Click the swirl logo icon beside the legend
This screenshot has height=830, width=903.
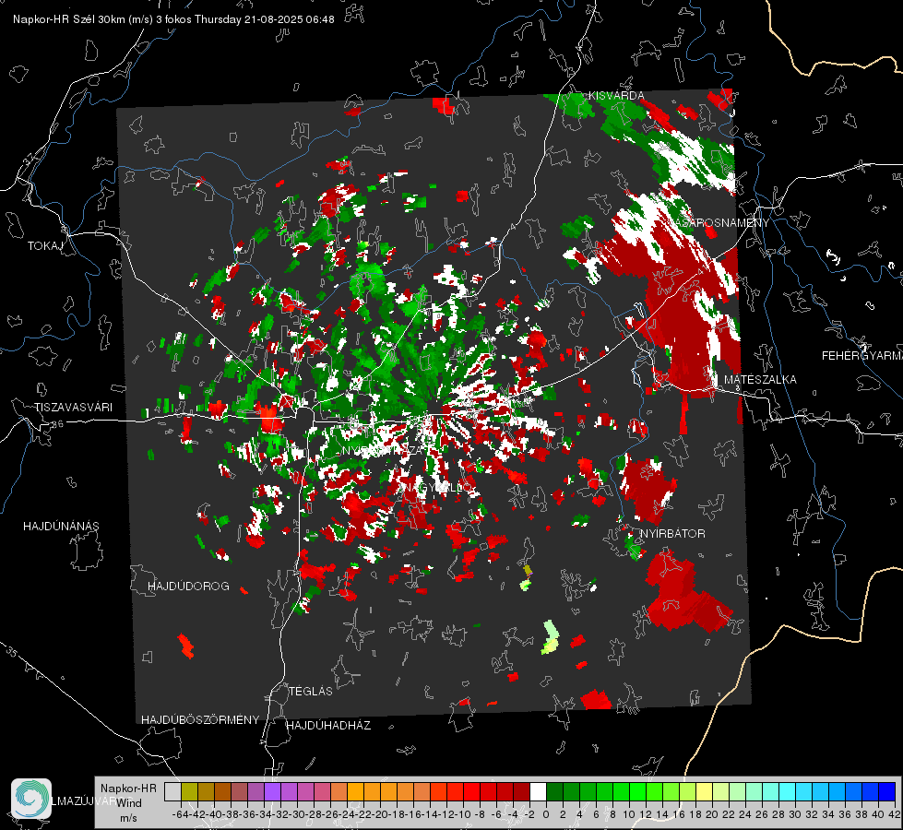pyautogui.click(x=31, y=799)
